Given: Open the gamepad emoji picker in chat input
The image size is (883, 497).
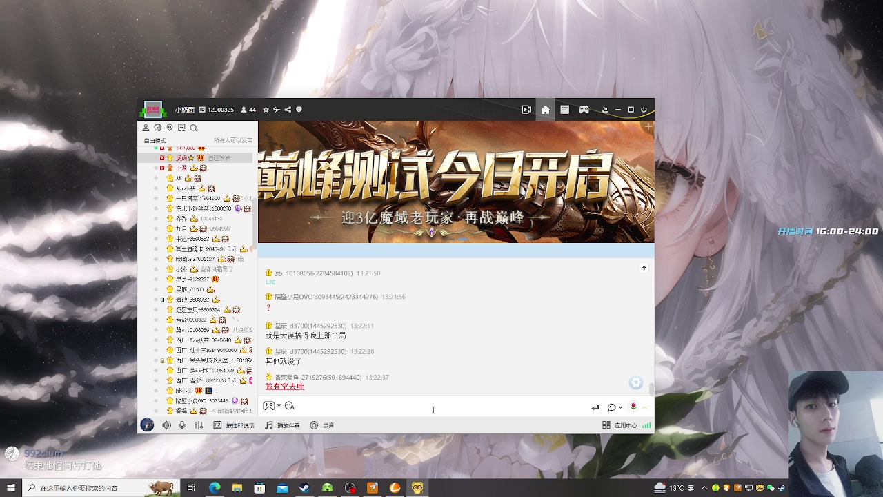Looking at the screenshot, I should click(x=268, y=407).
